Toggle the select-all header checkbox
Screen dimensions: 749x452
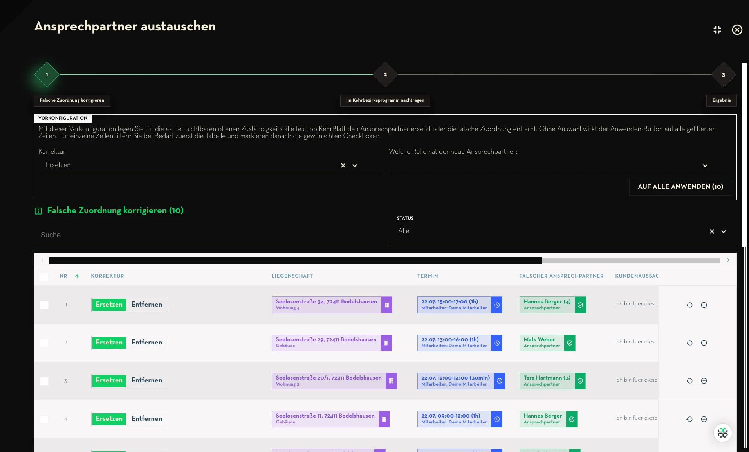click(44, 277)
